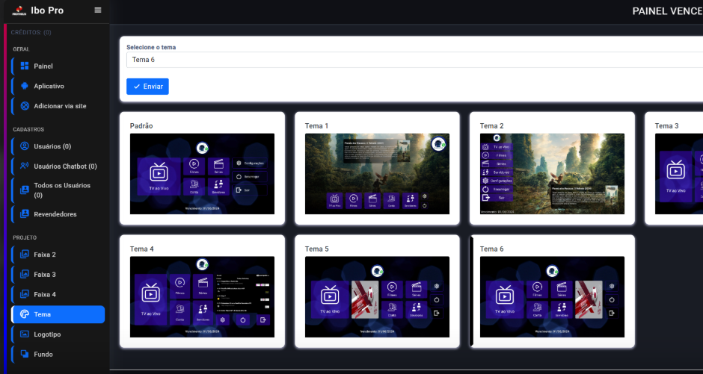Click the Adicionar via site globe icon

coord(25,106)
